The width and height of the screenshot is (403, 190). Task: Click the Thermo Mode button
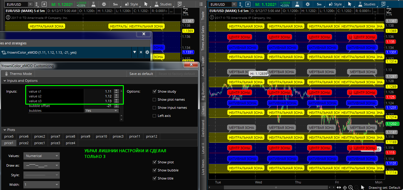point(19,74)
